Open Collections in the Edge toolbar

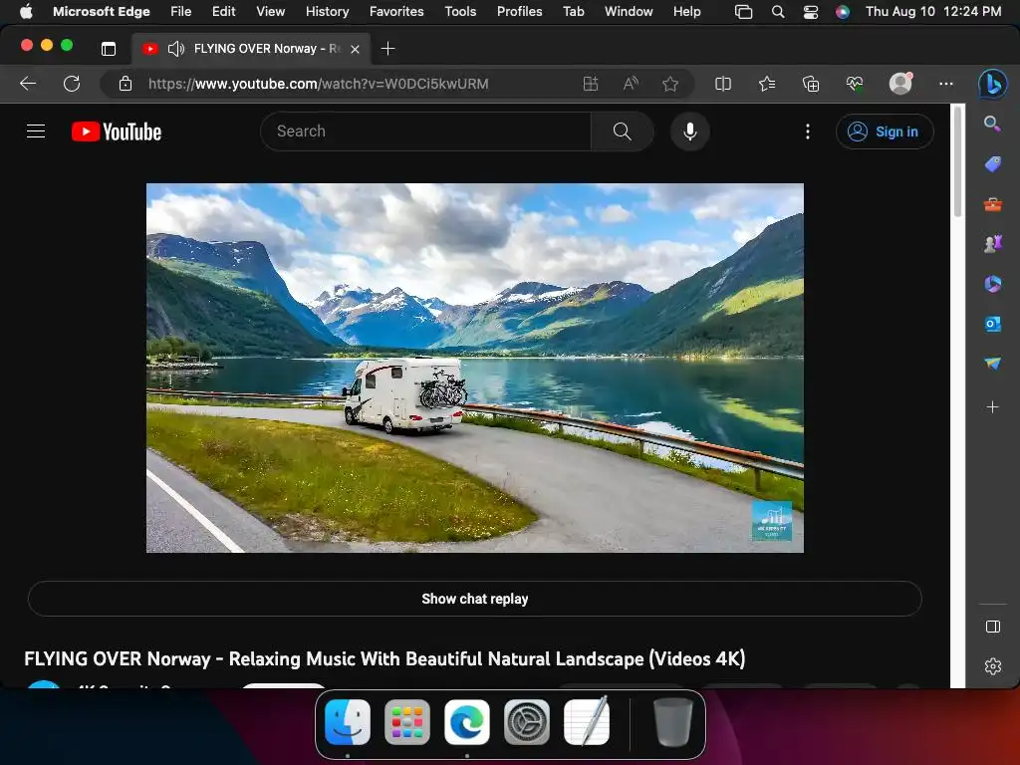811,84
